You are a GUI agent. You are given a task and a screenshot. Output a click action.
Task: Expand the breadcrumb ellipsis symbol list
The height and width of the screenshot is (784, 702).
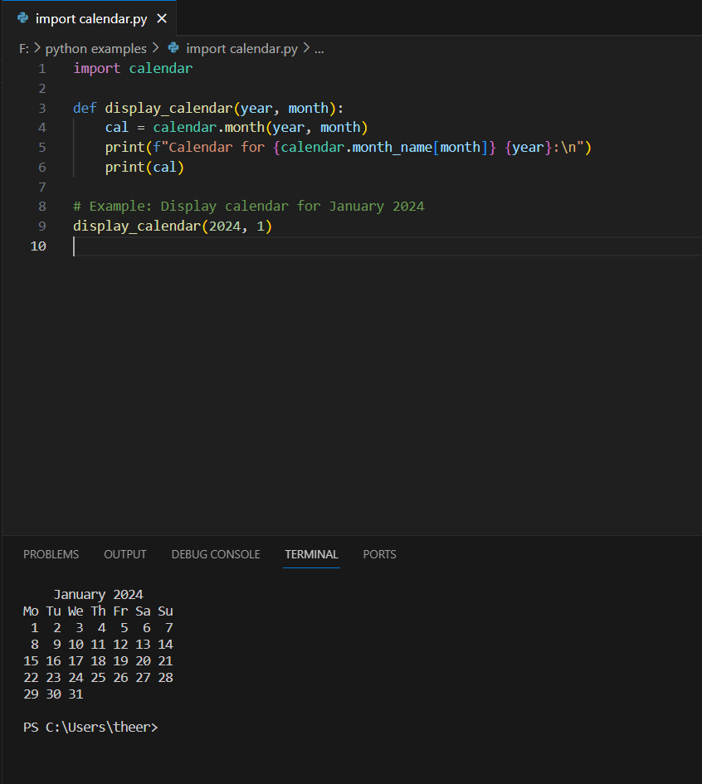[x=319, y=49]
